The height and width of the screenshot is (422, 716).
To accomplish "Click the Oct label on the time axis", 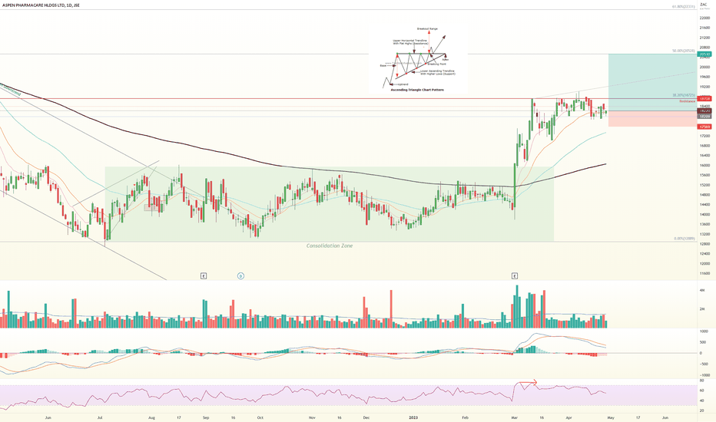I will click(x=260, y=417).
